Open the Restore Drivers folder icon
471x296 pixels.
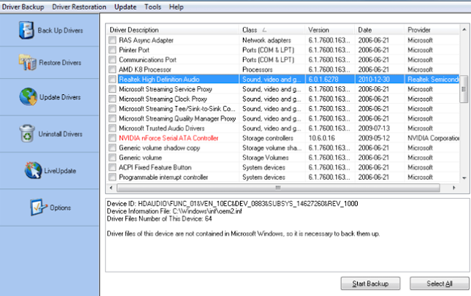coord(27,63)
